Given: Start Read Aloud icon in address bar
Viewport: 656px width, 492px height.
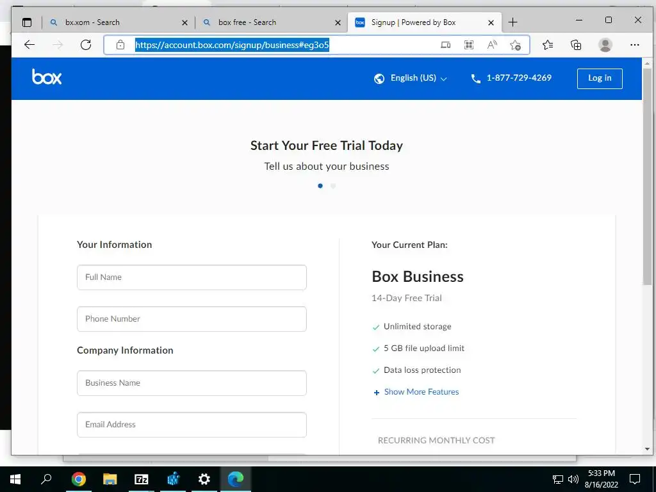Looking at the screenshot, I should click(x=493, y=45).
